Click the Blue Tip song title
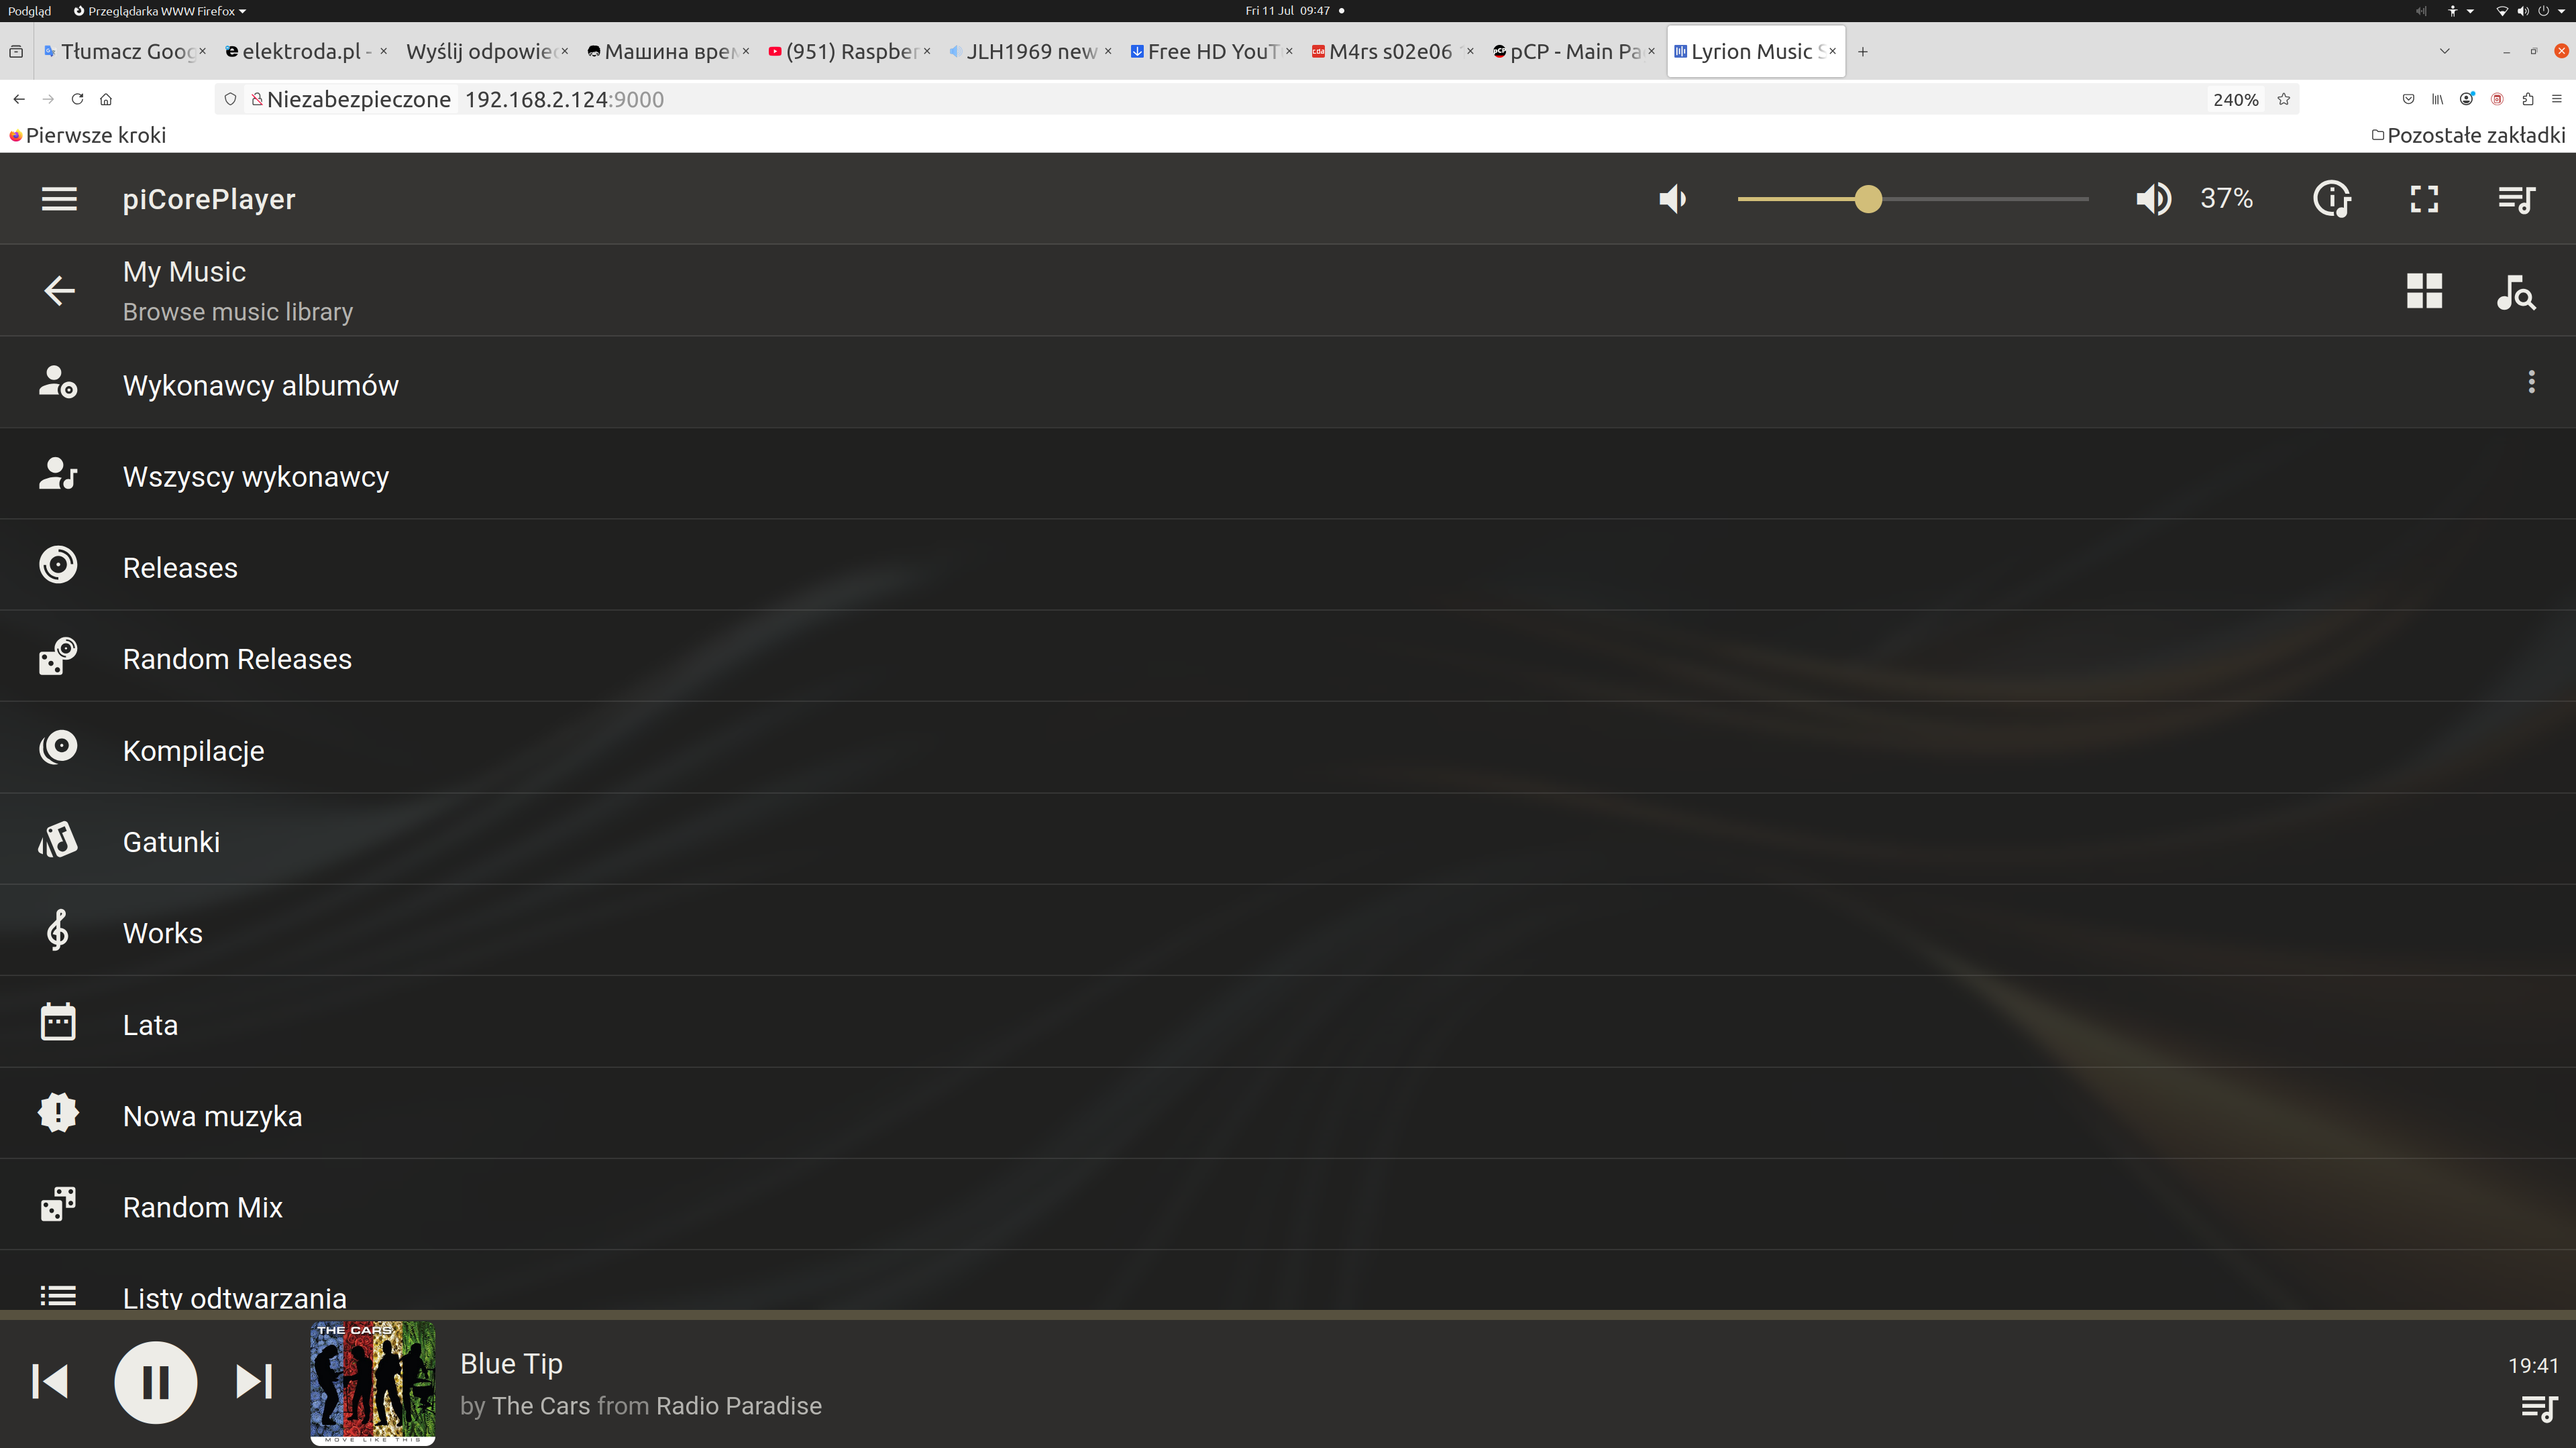 (x=511, y=1363)
